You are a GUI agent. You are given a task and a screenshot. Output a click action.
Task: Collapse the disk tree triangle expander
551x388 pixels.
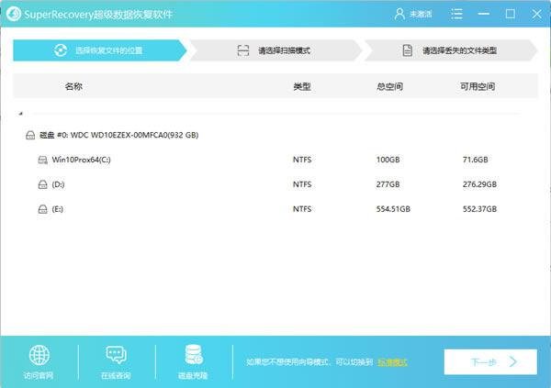[20, 114]
